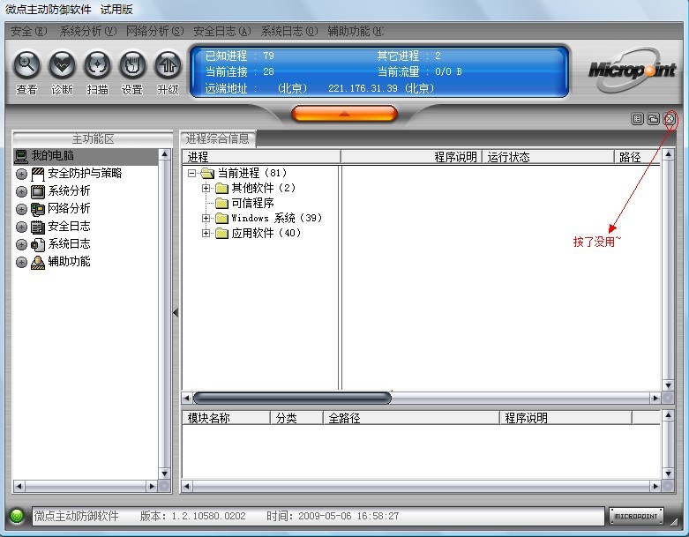
Task: Click the list view icon near top right
Action: tap(637, 118)
